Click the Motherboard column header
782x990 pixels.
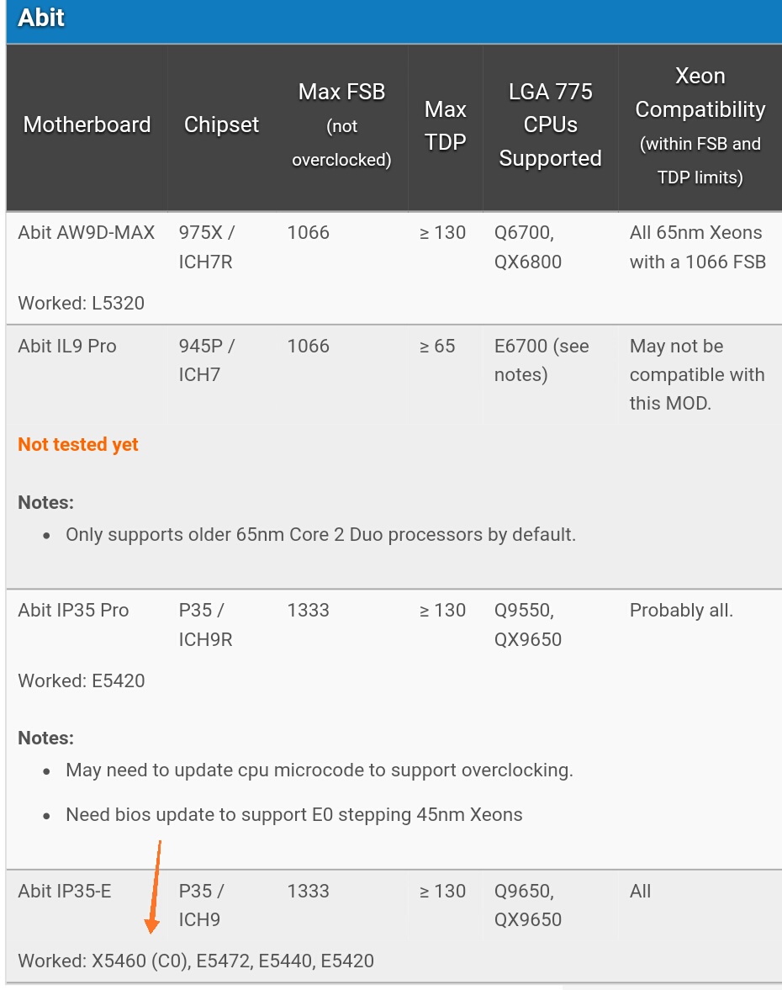pyautogui.click(x=87, y=125)
